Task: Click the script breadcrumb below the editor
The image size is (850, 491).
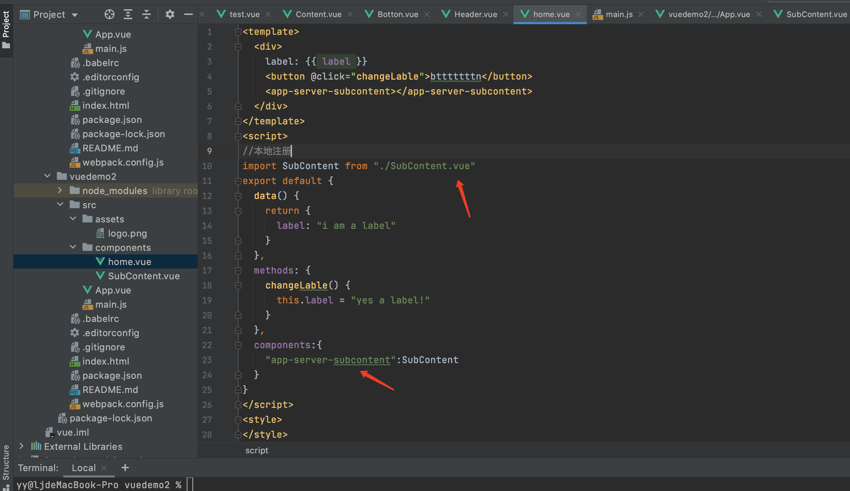Action: (256, 450)
